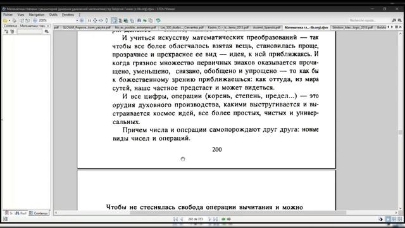This screenshot has width=405, height=228.
Task: Click the fit page icon
Action: coord(95,20)
